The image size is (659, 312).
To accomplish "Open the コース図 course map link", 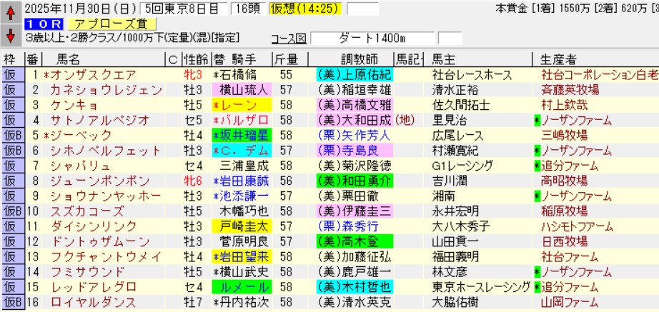I will pyautogui.click(x=289, y=38).
